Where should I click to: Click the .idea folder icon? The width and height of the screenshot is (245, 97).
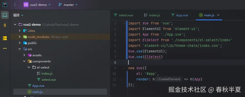(x=25, y=31)
